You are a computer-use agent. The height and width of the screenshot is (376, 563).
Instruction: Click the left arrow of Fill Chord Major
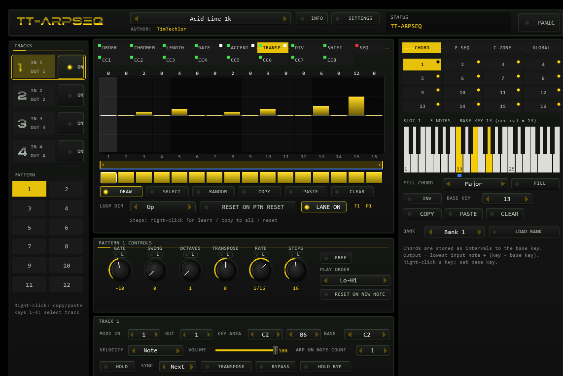(x=448, y=184)
